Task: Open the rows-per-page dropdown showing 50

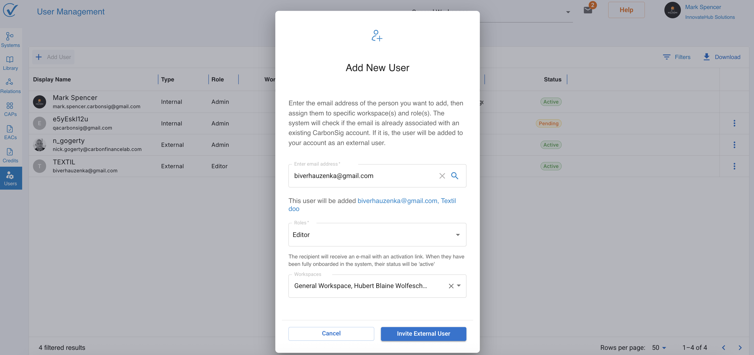Action: pyautogui.click(x=659, y=348)
